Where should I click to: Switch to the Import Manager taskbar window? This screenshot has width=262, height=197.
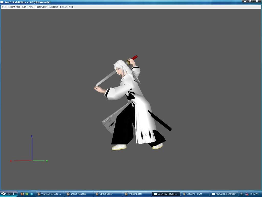pyautogui.click(x=79, y=194)
